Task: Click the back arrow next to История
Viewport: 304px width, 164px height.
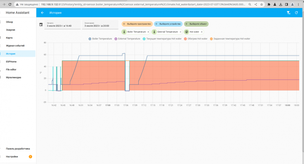Action: 43,13
